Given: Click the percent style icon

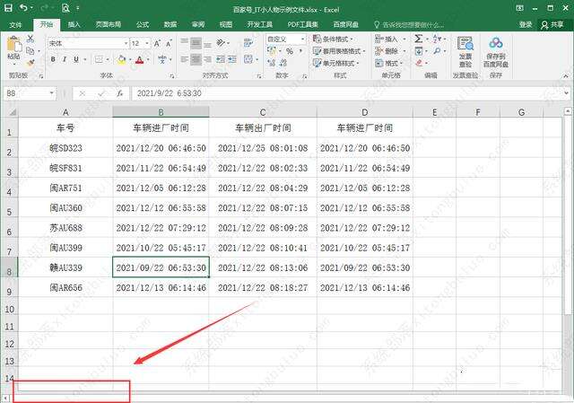Looking at the screenshot, I should pyautogui.click(x=290, y=51).
